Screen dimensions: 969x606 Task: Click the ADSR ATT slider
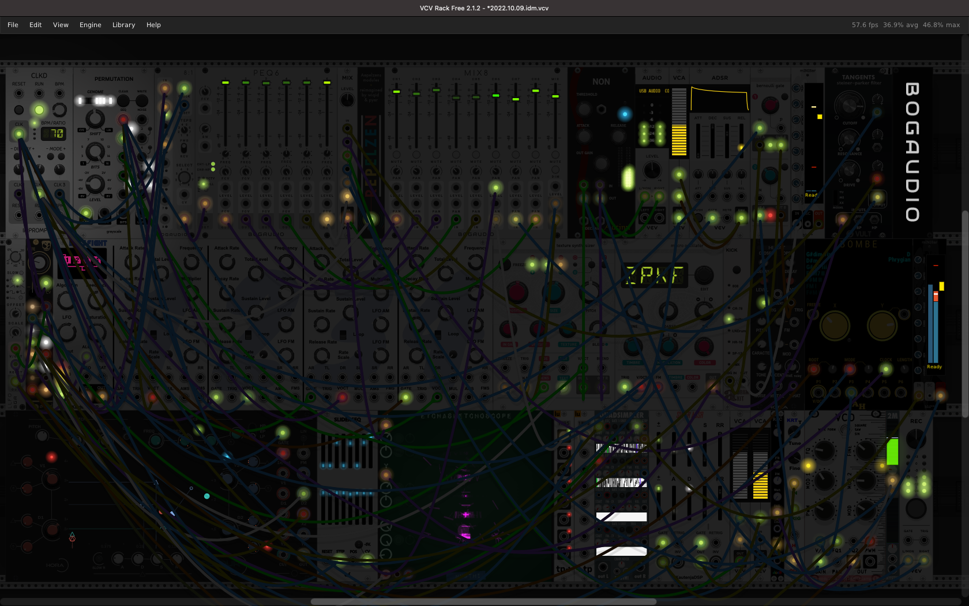(x=698, y=140)
